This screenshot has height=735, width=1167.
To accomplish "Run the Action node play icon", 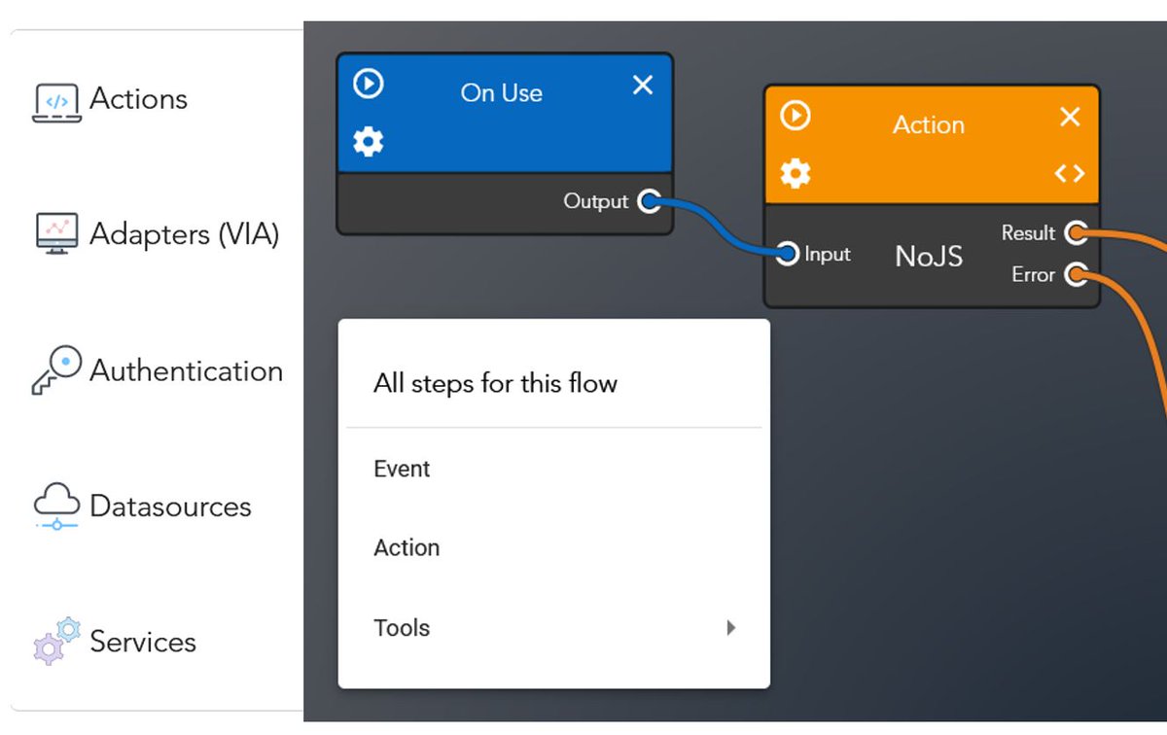I will 796,116.
